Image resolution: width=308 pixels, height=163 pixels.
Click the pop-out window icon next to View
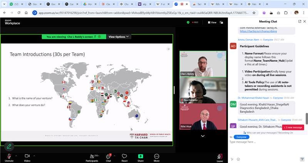tap(221, 22)
